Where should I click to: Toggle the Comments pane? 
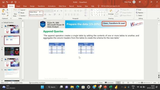[x=109, y=83]
